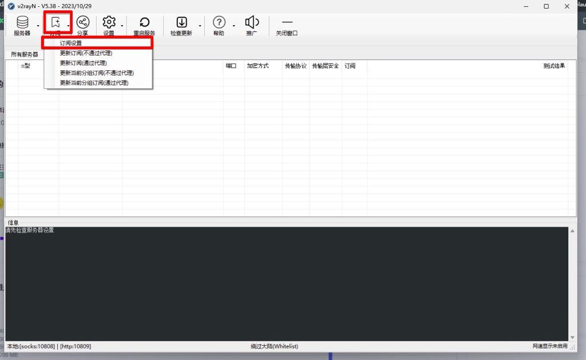Sort by the 加密方式 column header

tap(258, 66)
